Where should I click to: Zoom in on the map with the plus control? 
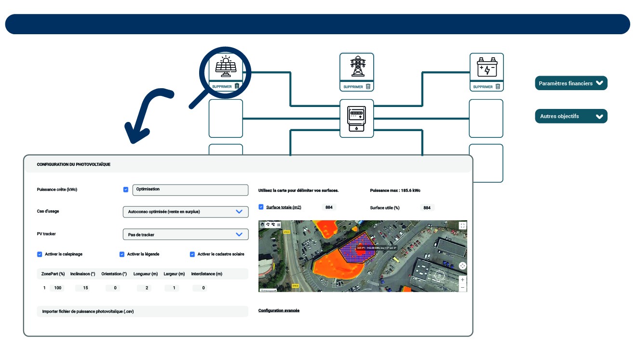click(x=462, y=280)
